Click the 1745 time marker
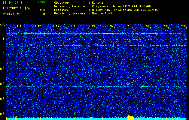 pyautogui.click(x=92, y=26)
